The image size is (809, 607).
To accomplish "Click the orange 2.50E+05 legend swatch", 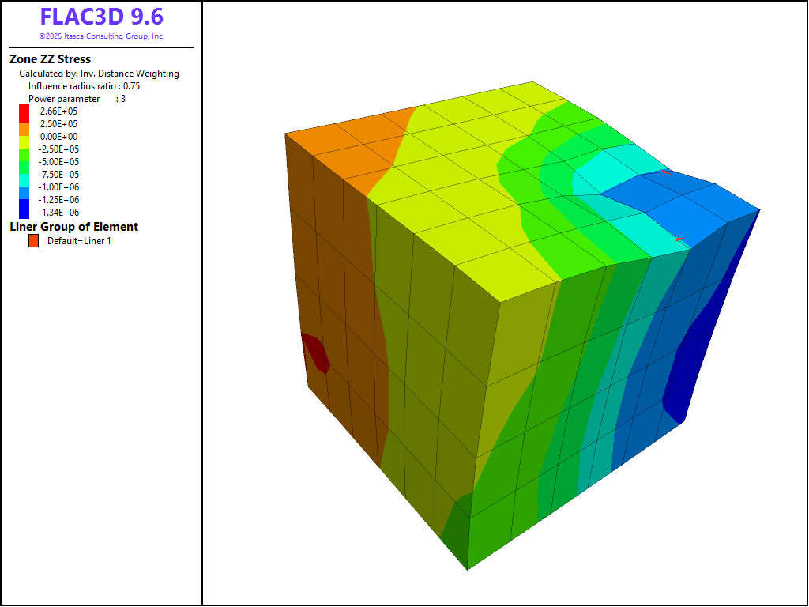I will coord(24,124).
